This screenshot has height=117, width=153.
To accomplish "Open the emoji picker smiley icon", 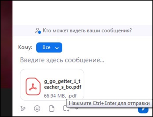I will pyautogui.click(x=37, y=109).
